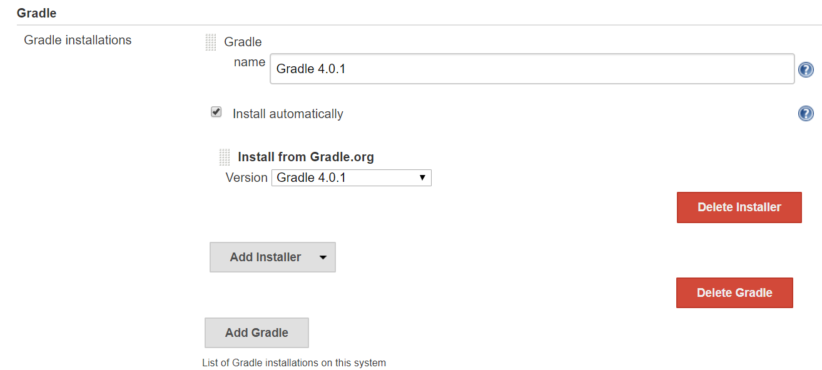Click the red Delete Gradle button
This screenshot has width=822, height=370.
734,292
